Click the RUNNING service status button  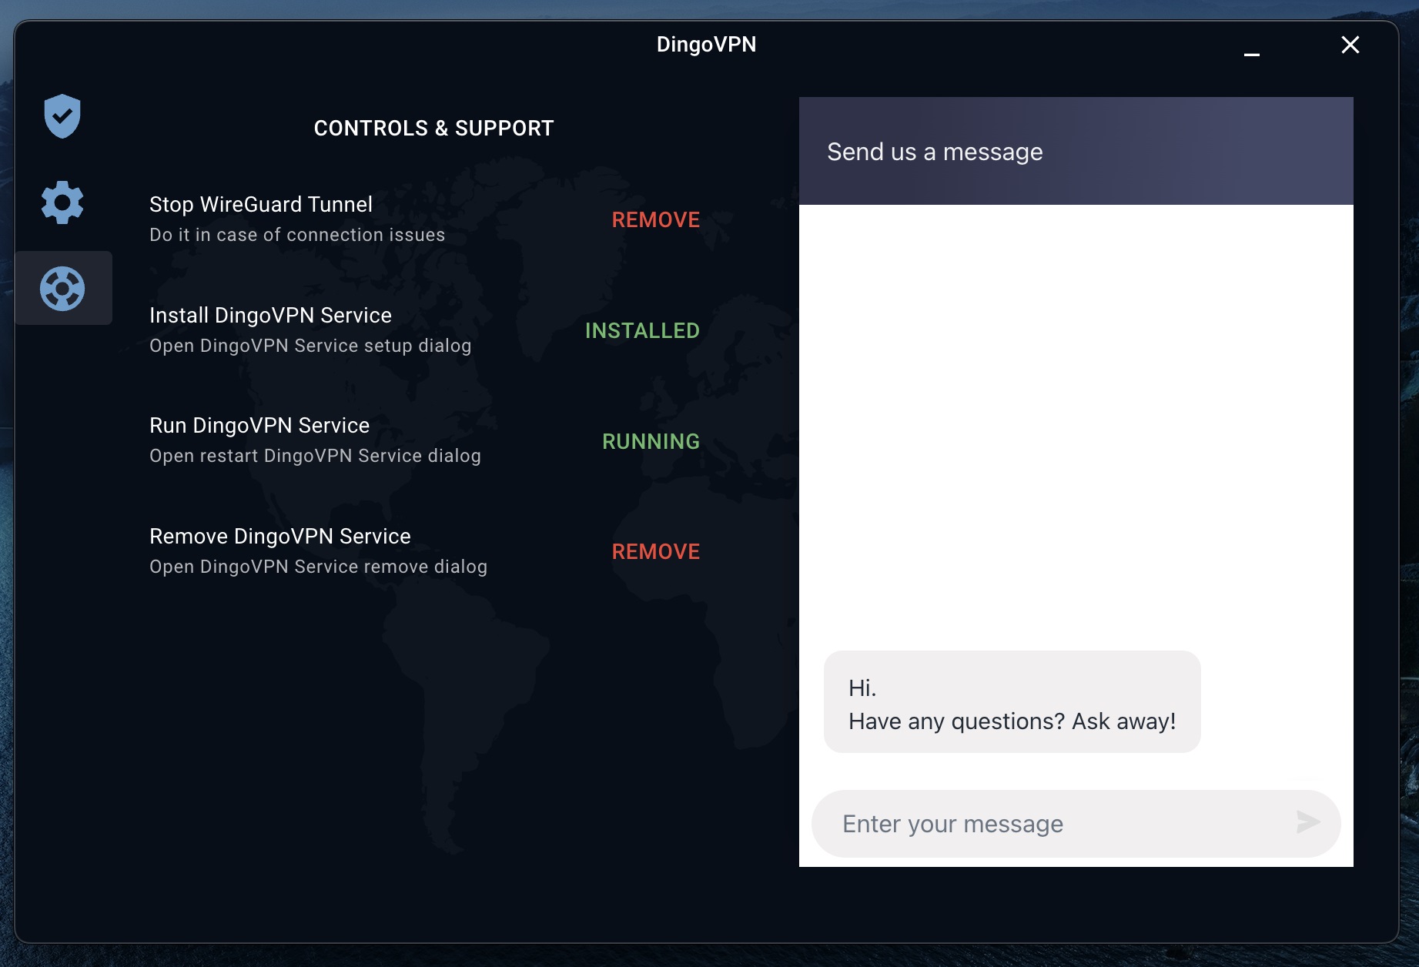click(651, 441)
